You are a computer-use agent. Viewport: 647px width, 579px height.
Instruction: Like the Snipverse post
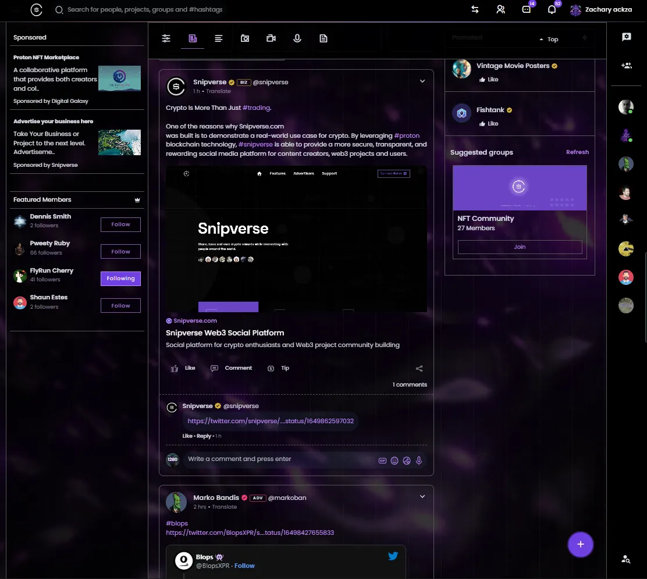(183, 368)
